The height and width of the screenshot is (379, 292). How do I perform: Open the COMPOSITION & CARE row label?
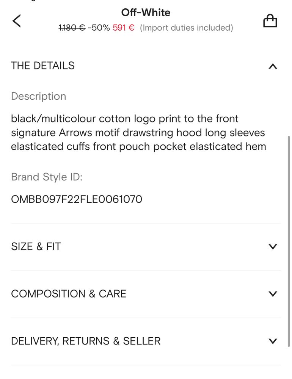[69, 294]
